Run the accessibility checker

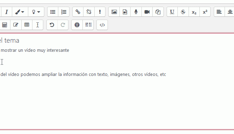tap(77, 25)
